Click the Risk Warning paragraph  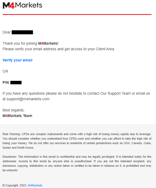coord(77,141)
